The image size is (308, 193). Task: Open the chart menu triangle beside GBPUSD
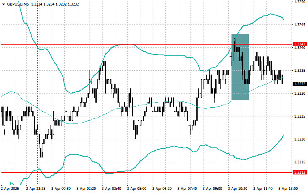coord(4,4)
